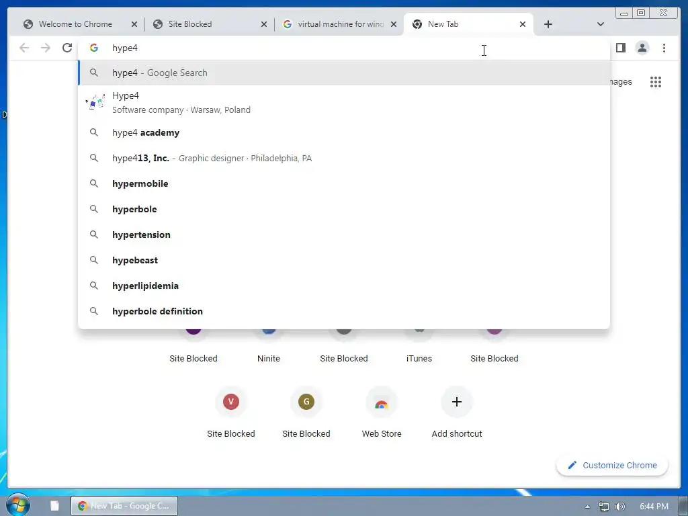Choose 'hyperbole definition' suggestion

pyautogui.click(x=344, y=311)
